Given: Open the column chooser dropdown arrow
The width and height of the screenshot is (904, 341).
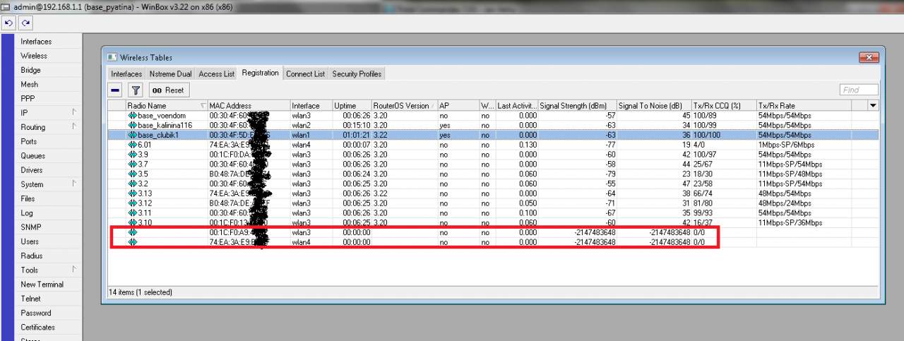Looking at the screenshot, I should (x=873, y=106).
